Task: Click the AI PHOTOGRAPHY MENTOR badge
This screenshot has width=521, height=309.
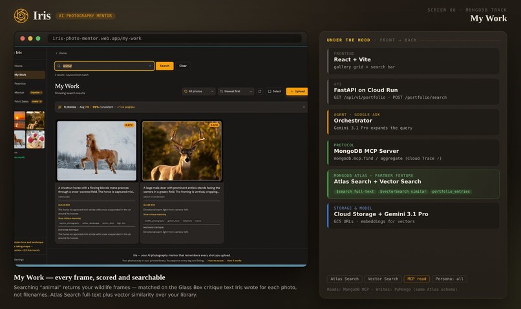Action: [x=85, y=16]
